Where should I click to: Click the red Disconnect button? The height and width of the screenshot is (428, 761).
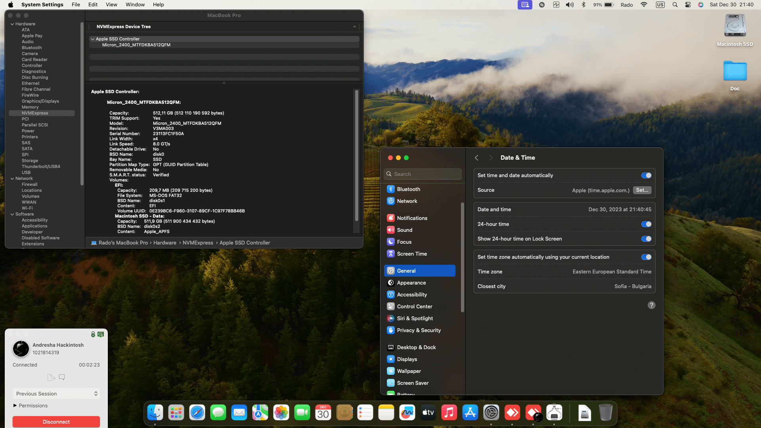[x=56, y=422]
